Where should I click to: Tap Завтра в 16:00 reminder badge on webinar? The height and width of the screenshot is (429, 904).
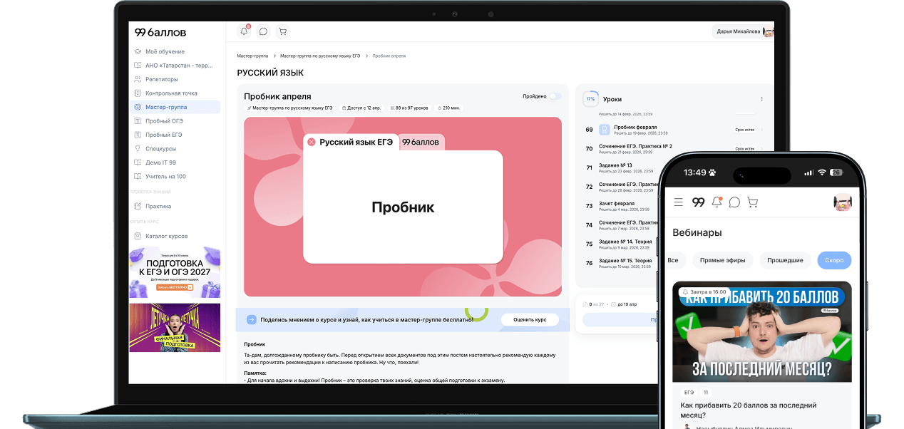704,291
